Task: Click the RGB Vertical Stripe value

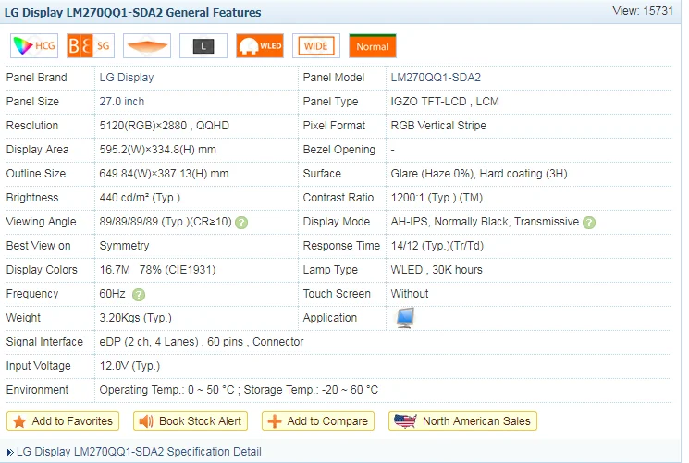Action: (438, 126)
